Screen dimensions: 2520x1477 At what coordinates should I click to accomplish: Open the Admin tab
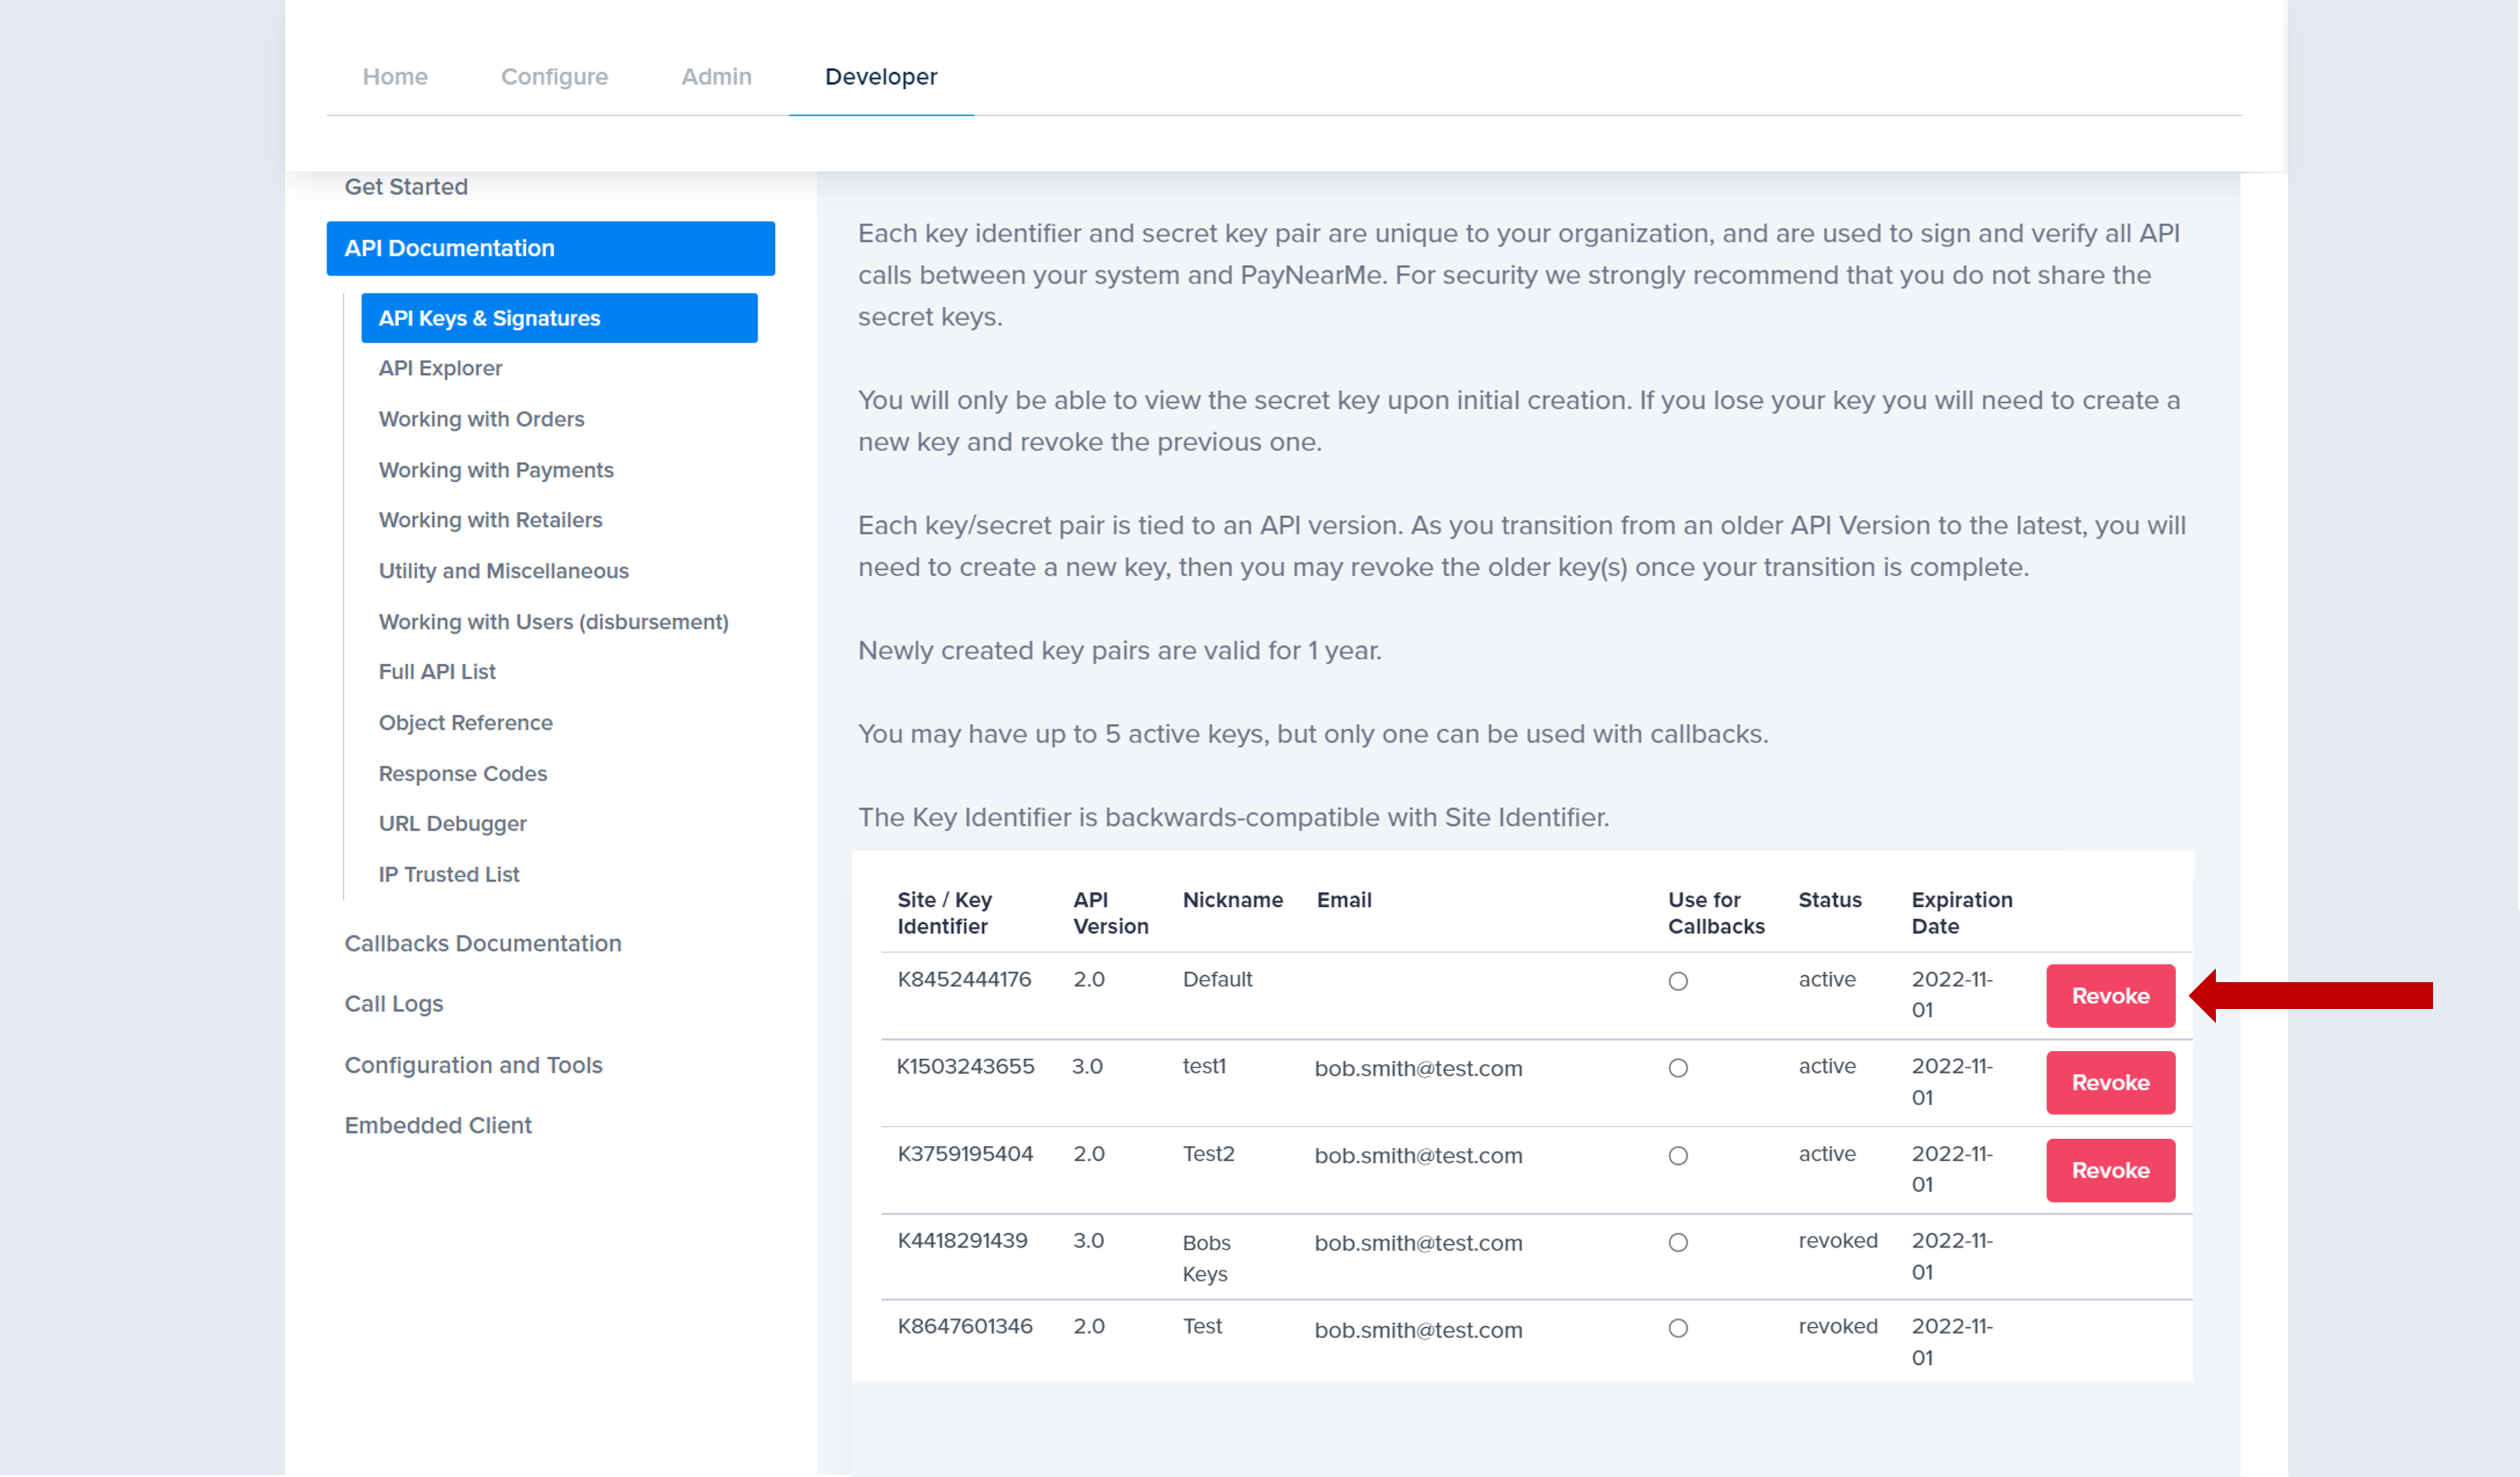click(x=716, y=77)
